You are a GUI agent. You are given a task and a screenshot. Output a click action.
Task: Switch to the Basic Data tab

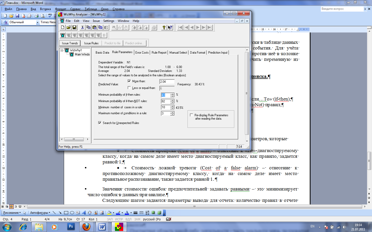coord(102,52)
